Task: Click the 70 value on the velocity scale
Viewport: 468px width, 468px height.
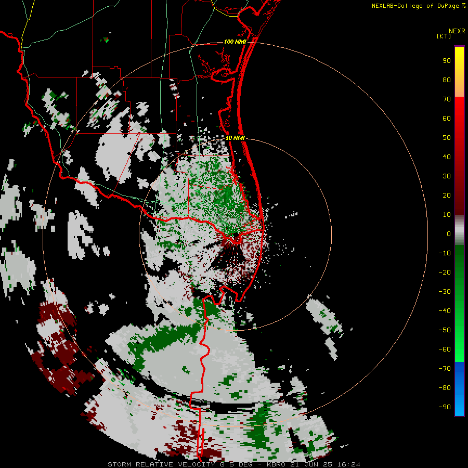Action: [447, 99]
